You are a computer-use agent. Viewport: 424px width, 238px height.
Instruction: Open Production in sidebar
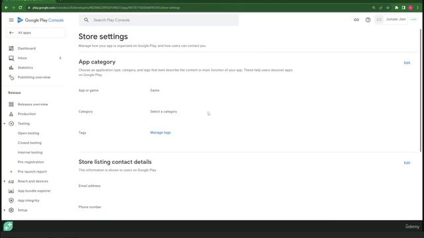[26, 114]
